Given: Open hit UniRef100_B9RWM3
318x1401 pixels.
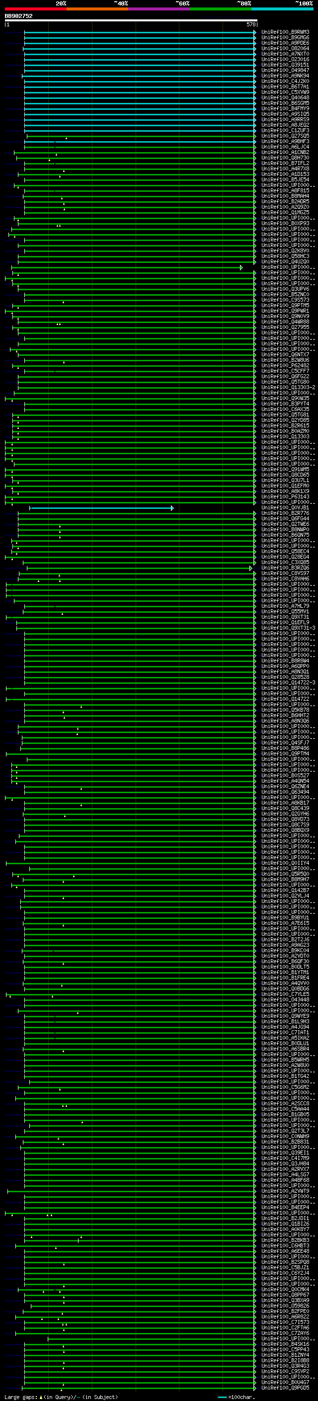Looking at the screenshot, I should [285, 32].
